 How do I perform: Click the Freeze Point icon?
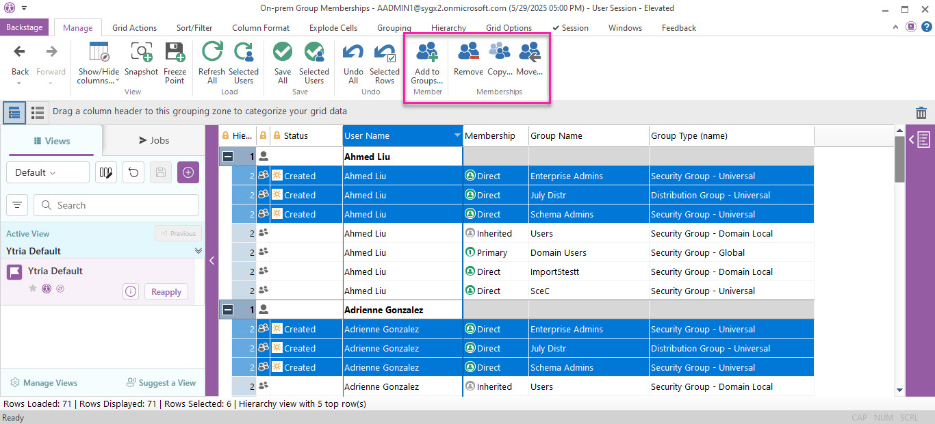click(175, 53)
